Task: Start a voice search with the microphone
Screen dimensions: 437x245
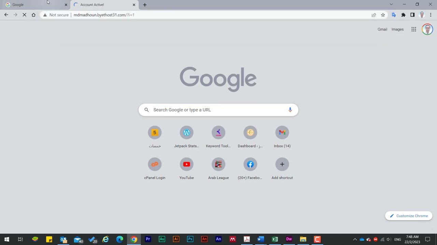Action: pos(290,110)
